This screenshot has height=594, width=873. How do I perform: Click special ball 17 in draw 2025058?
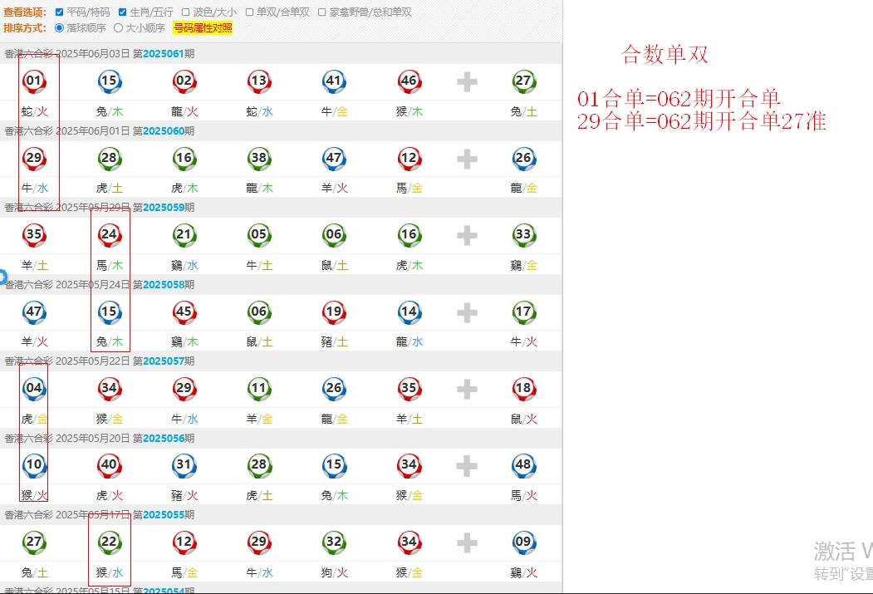524,312
